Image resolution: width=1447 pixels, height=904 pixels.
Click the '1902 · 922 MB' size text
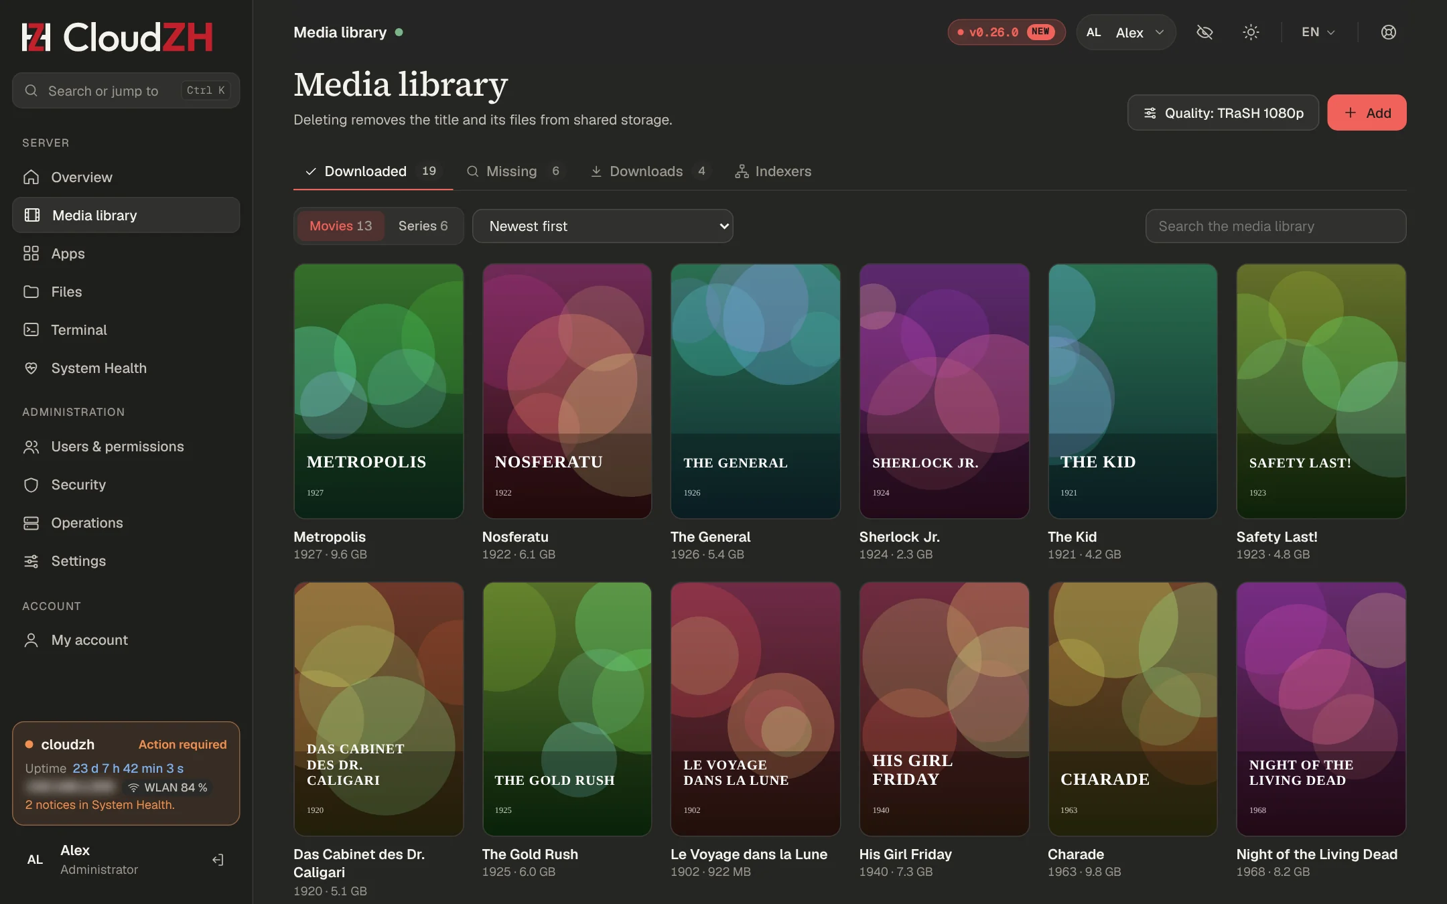click(711, 872)
